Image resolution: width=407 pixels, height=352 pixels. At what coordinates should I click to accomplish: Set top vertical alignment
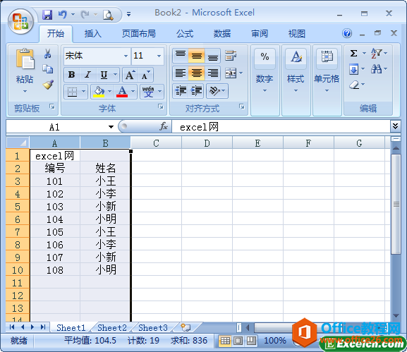[x=181, y=56]
